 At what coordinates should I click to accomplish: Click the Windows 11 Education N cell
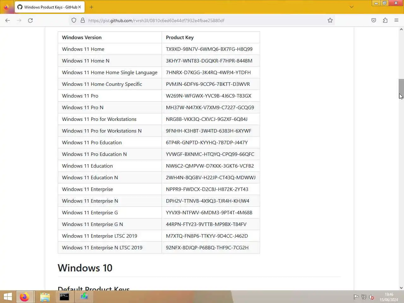pos(110,177)
